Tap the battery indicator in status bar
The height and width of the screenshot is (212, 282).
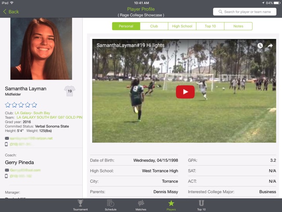pyautogui.click(x=276, y=3)
